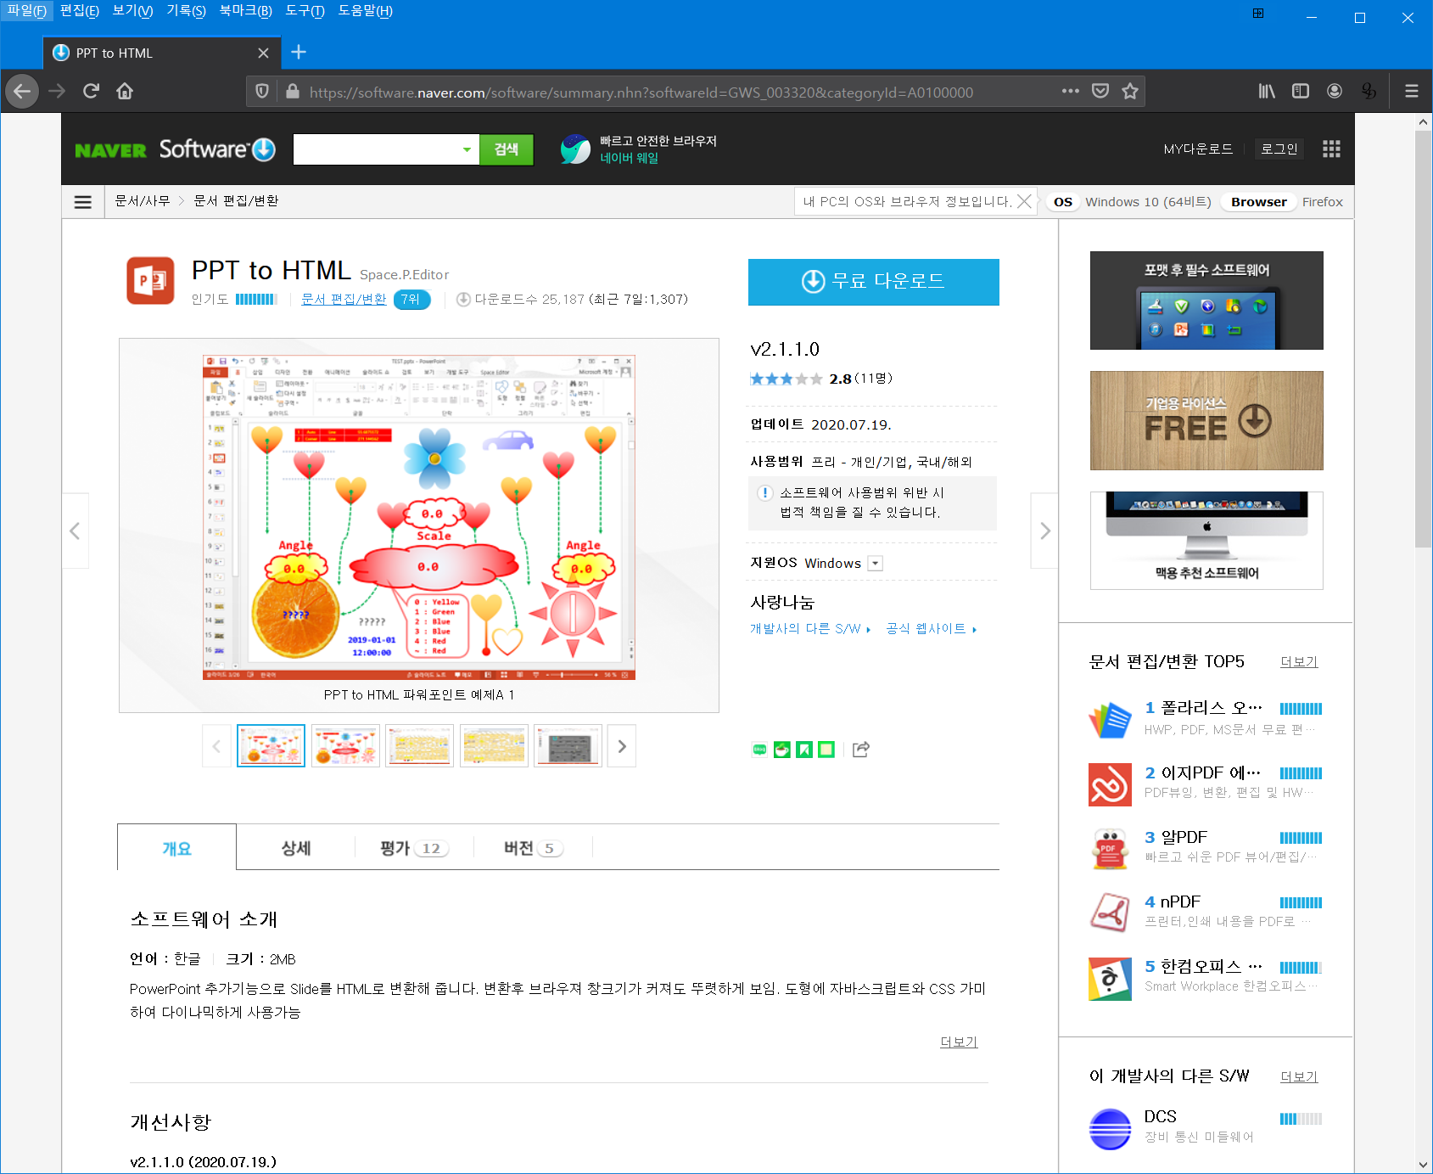Open the 북마크(B) menu
The height and width of the screenshot is (1174, 1433).
coord(245,11)
